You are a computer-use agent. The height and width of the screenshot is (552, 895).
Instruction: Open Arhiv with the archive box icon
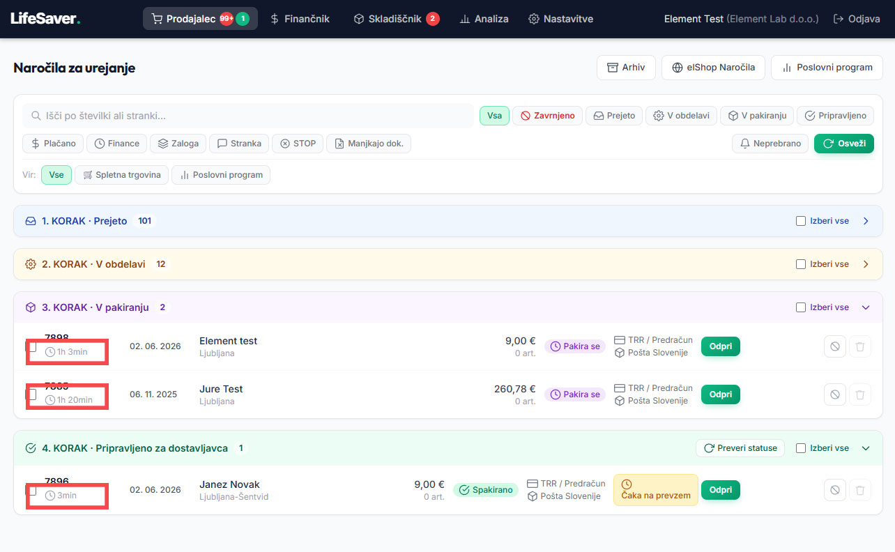626,68
